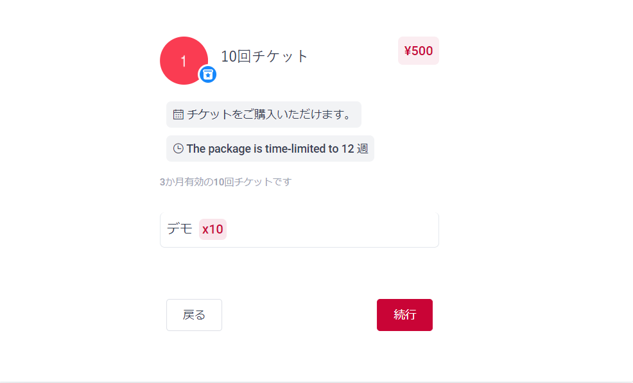
Task: Click the デモ label text
Action: pyautogui.click(x=180, y=229)
